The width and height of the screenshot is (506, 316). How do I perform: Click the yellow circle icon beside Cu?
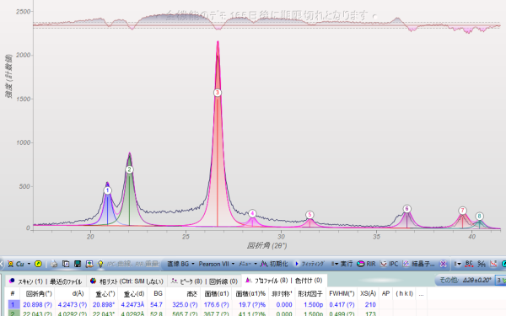[x=38, y=264]
